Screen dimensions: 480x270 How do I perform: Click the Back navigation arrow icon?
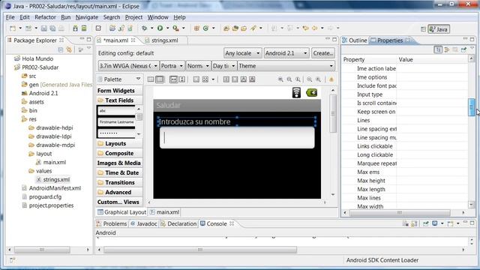tap(315, 28)
